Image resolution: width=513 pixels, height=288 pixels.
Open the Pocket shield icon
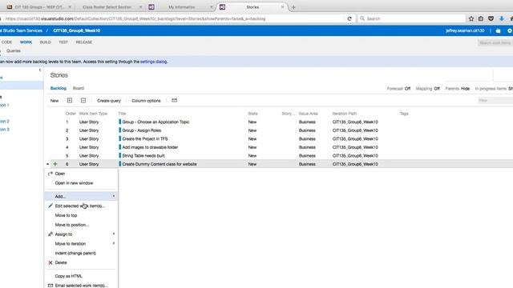click(491, 18)
